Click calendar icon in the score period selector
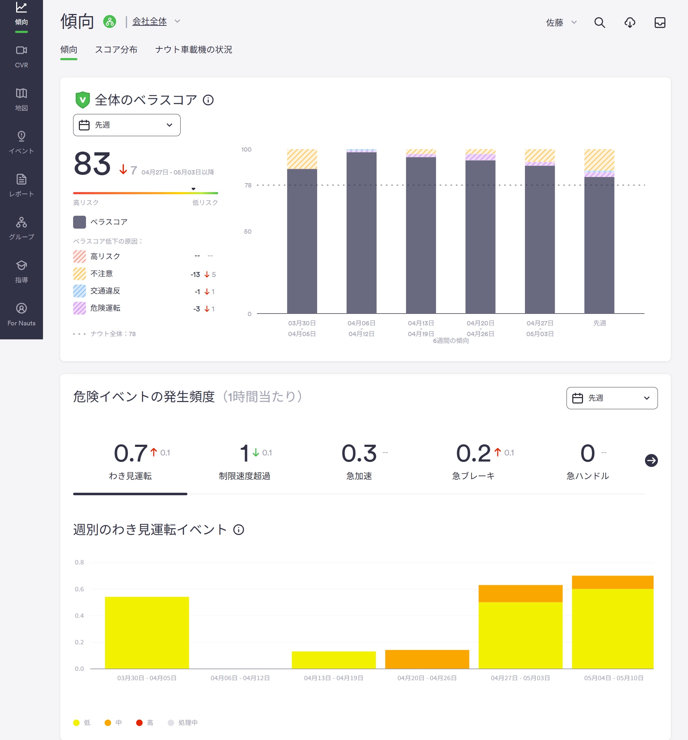Image resolution: width=688 pixels, height=740 pixels. click(84, 125)
